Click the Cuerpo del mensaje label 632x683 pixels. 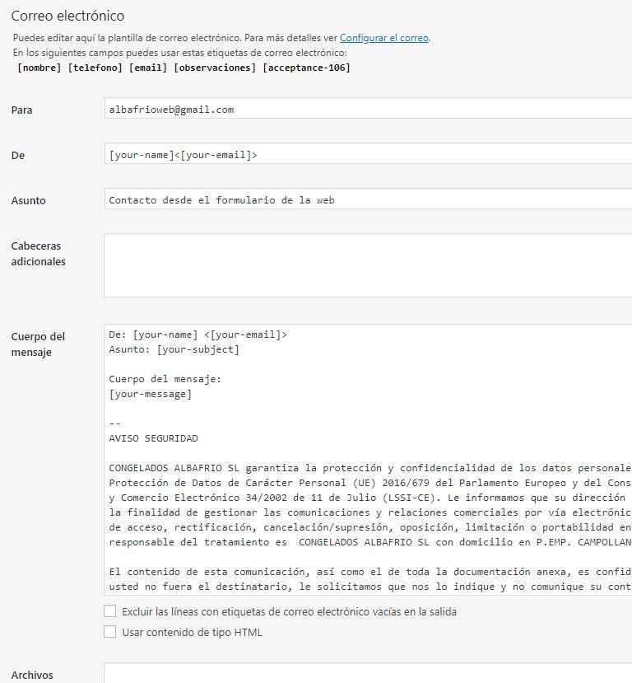coord(38,344)
